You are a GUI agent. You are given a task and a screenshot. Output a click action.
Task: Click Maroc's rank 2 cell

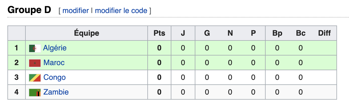click(17, 63)
